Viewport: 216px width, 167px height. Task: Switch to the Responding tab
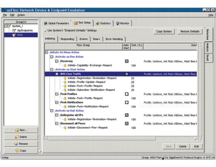click(67, 39)
